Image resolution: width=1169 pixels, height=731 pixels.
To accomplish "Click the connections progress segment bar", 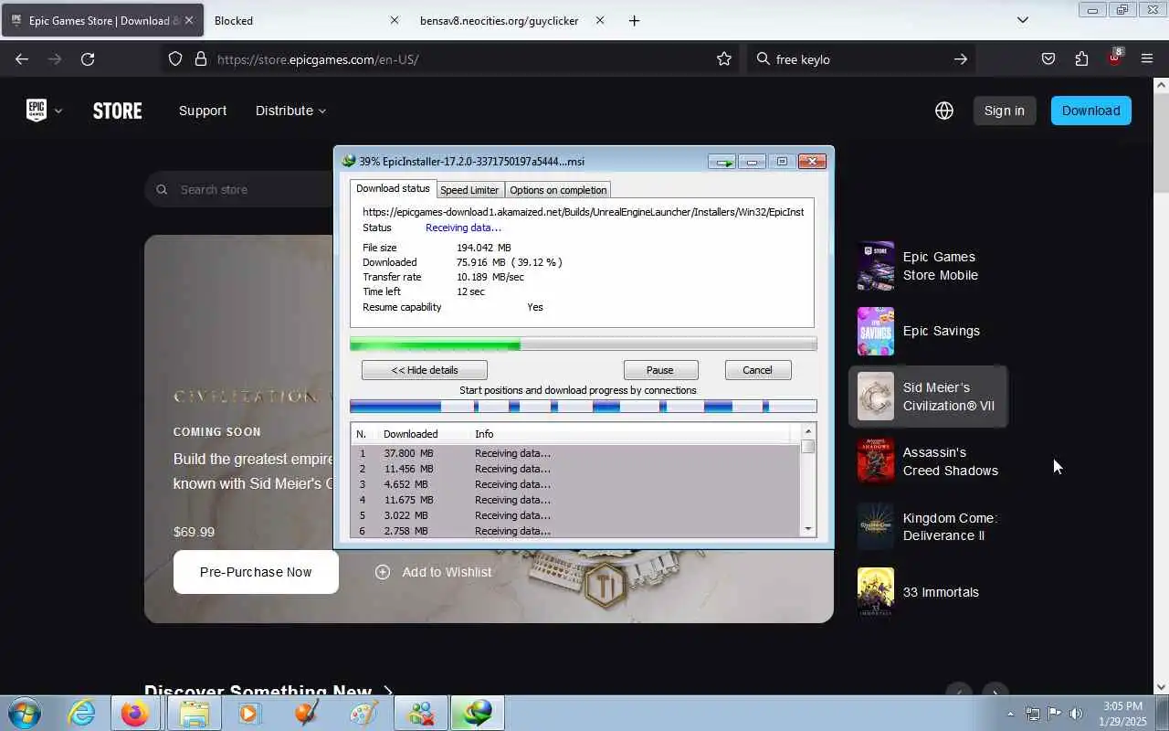I will (583, 407).
